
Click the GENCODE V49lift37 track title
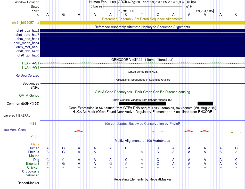pos(142,60)
